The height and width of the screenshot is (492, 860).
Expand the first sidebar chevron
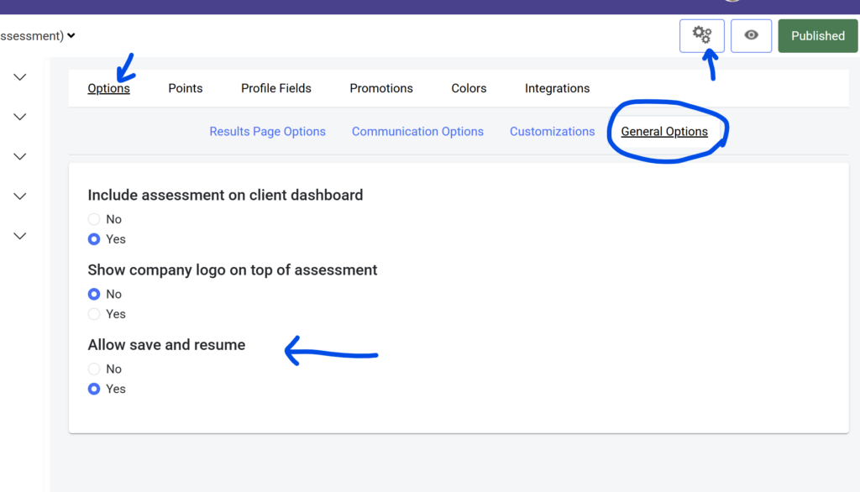point(20,77)
